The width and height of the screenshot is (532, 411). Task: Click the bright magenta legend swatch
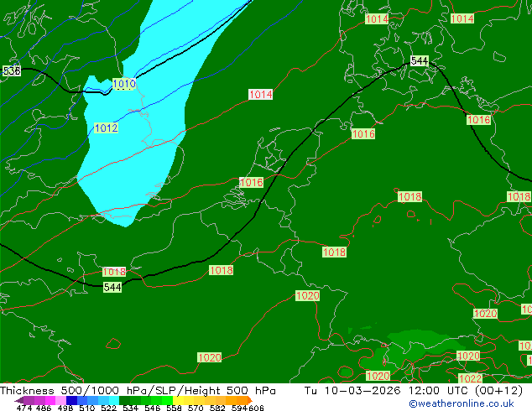point(50,400)
